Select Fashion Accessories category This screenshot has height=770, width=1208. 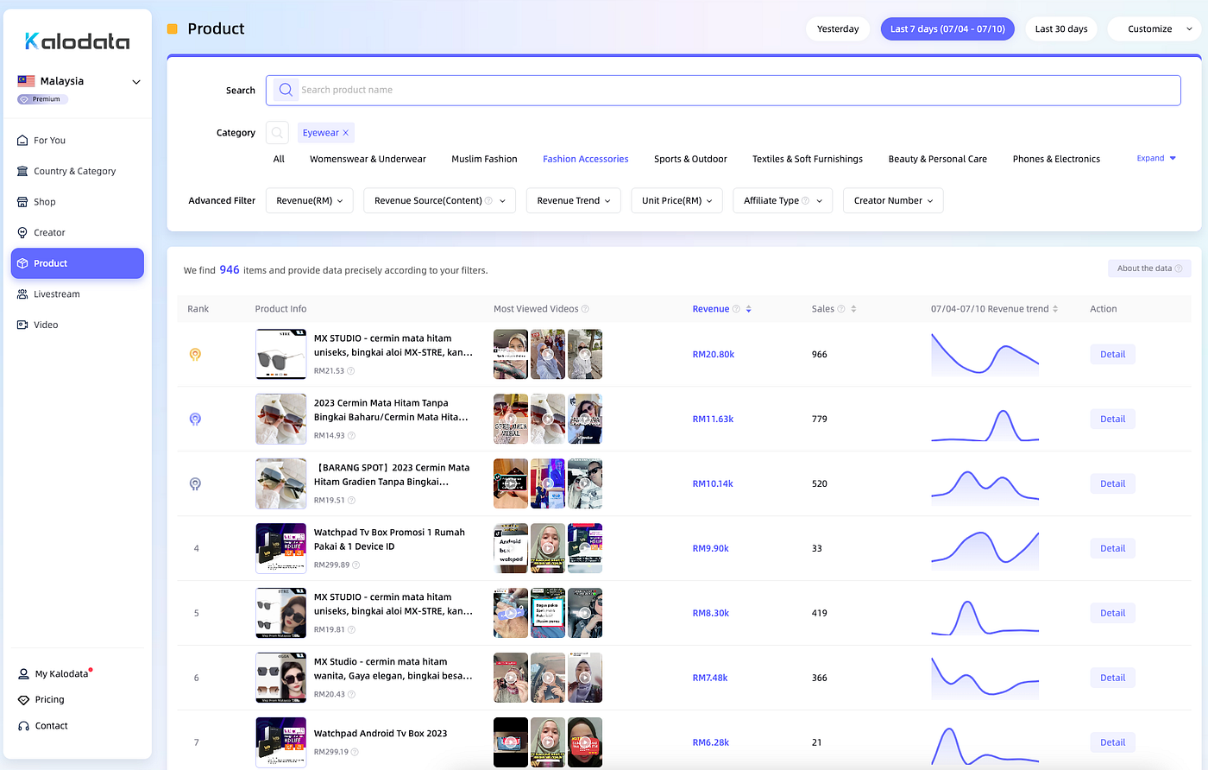tap(585, 159)
